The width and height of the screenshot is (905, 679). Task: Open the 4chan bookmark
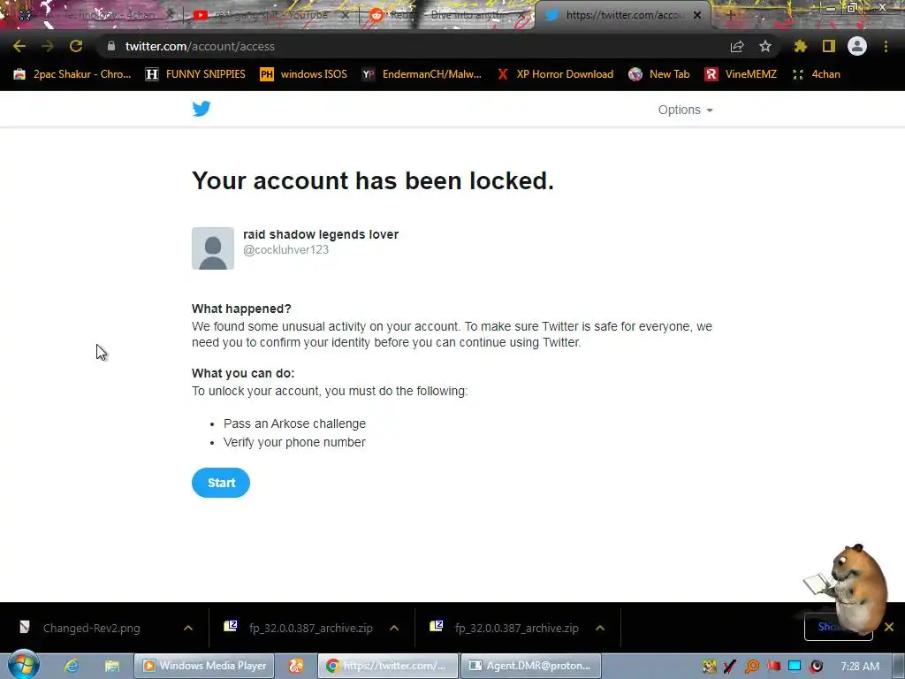816,74
